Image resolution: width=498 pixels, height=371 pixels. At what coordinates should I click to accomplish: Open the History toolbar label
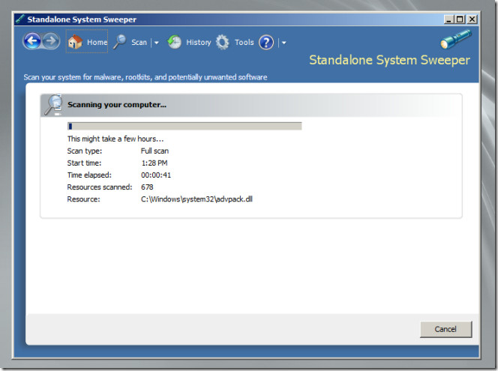click(199, 42)
